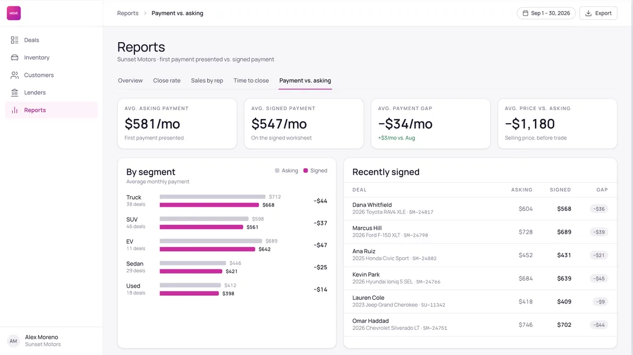
Task: Open the Customers page
Action: coord(51,75)
